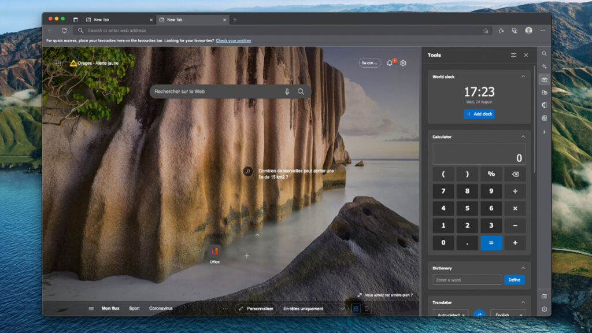The image size is (592, 333).
Task: Open the apps grid launcher icon
Action: [58, 63]
